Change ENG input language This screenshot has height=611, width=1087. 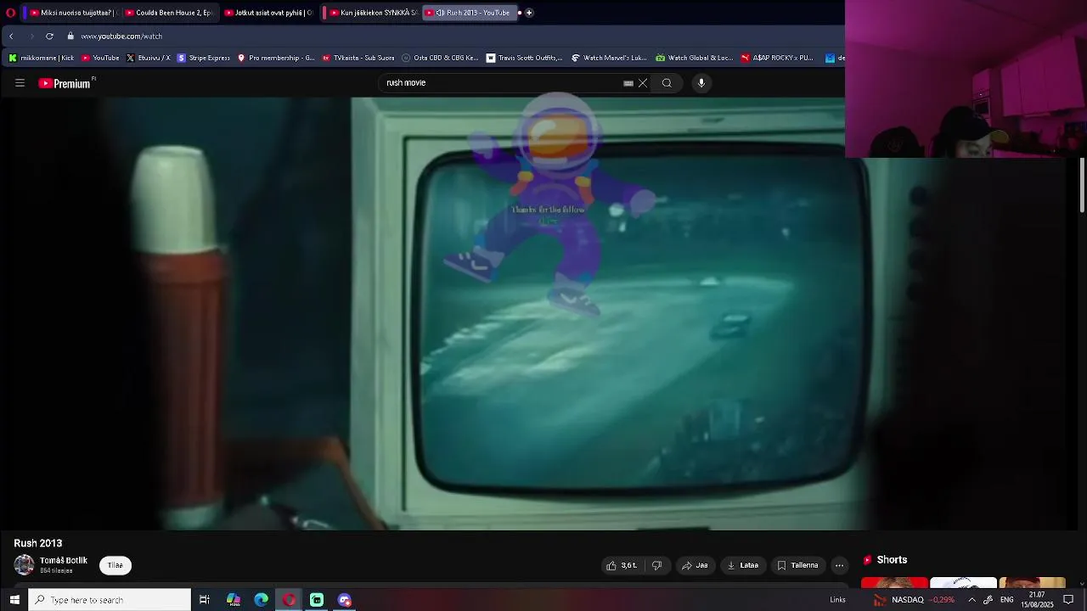coord(1007,600)
